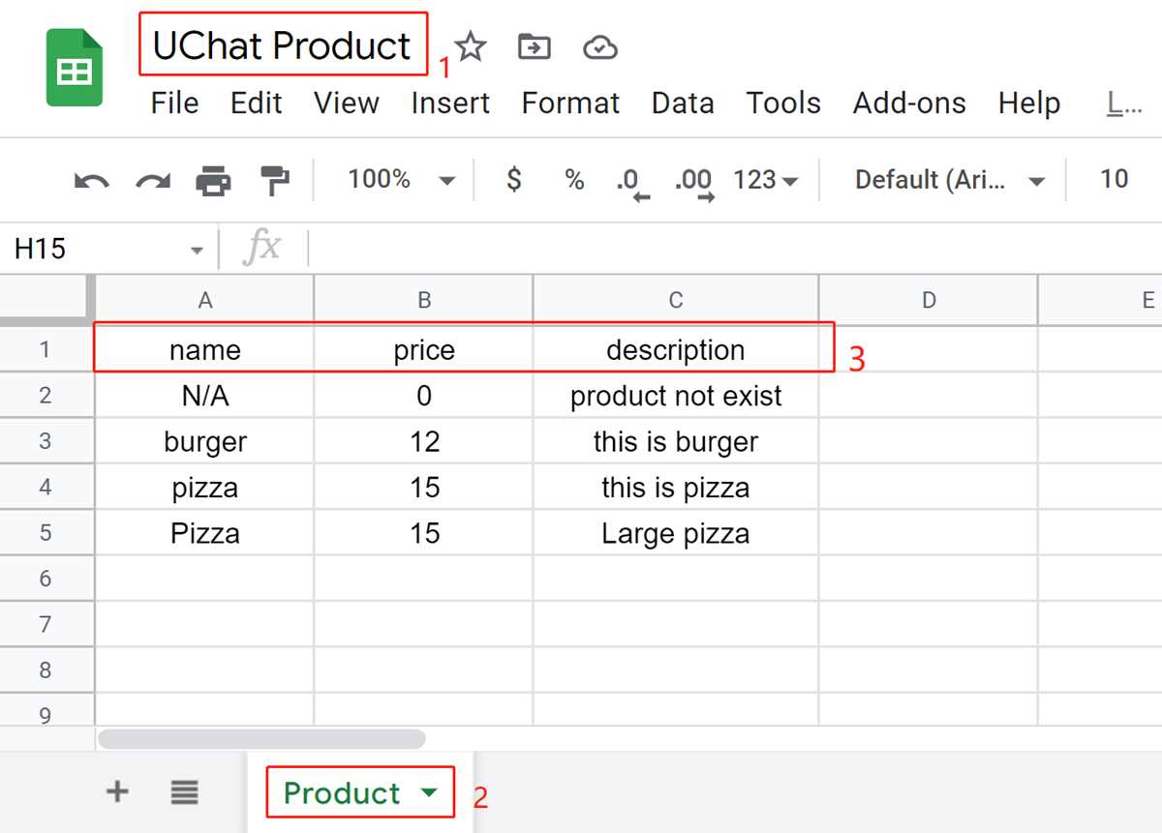Image resolution: width=1162 pixels, height=833 pixels.
Task: Open the Default (Arial) font dropdown
Action: pos(949,179)
